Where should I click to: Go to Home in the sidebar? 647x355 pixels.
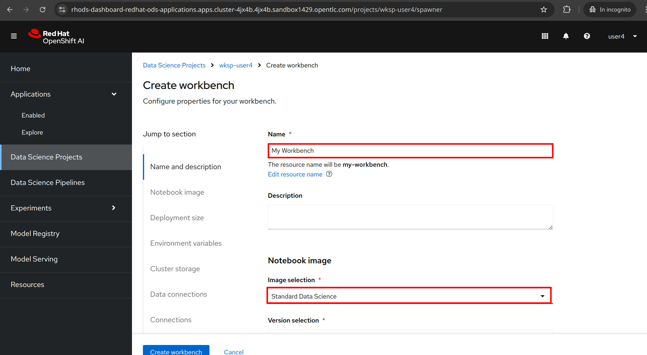66,69
